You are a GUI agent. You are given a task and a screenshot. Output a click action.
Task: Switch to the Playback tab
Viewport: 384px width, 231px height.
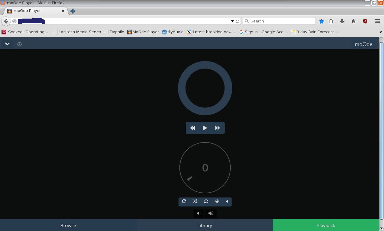click(x=326, y=225)
